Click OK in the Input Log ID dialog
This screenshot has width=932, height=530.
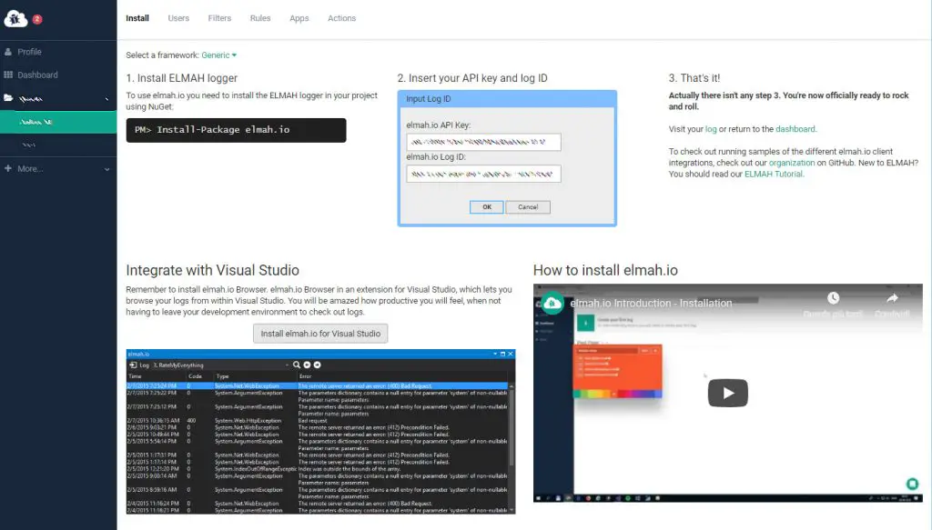[486, 207]
